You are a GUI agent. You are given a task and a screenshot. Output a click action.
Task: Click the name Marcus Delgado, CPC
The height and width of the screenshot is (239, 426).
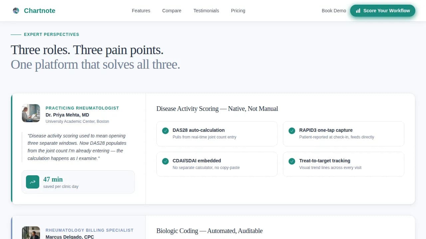[70, 237]
